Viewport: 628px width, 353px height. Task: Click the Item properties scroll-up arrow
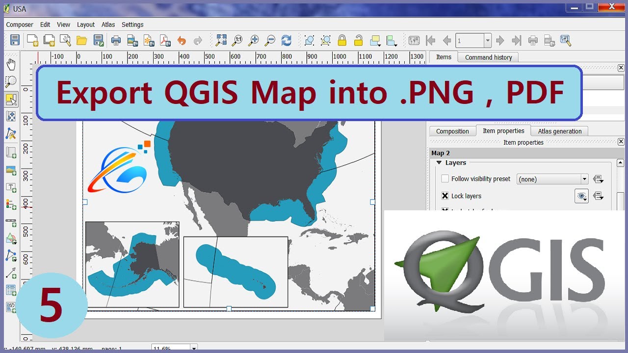pyautogui.click(x=621, y=163)
